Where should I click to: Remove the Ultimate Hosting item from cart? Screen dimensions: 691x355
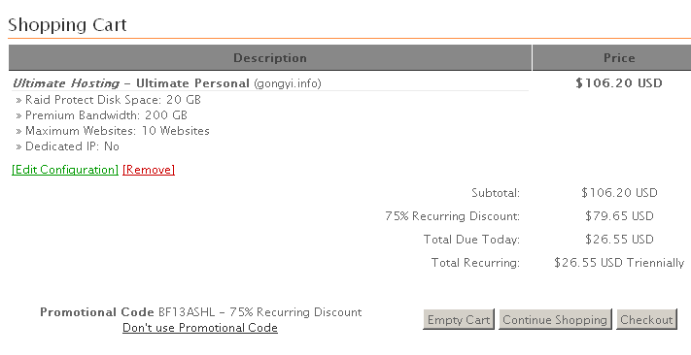click(x=149, y=170)
